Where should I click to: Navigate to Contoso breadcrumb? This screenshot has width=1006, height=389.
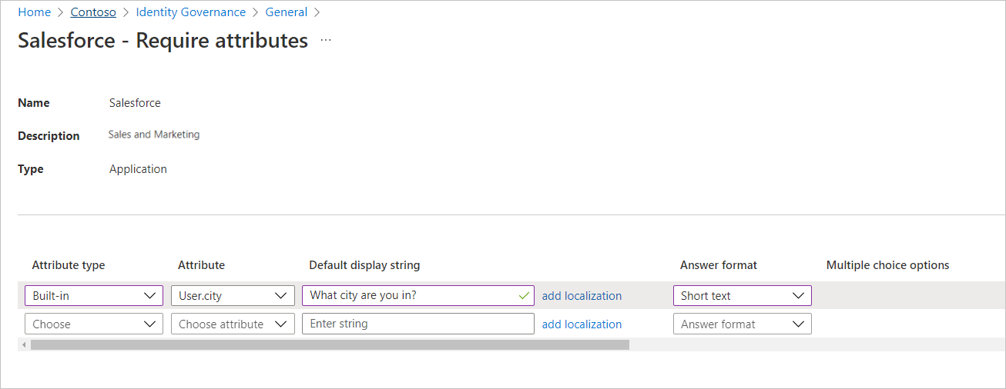pos(93,12)
